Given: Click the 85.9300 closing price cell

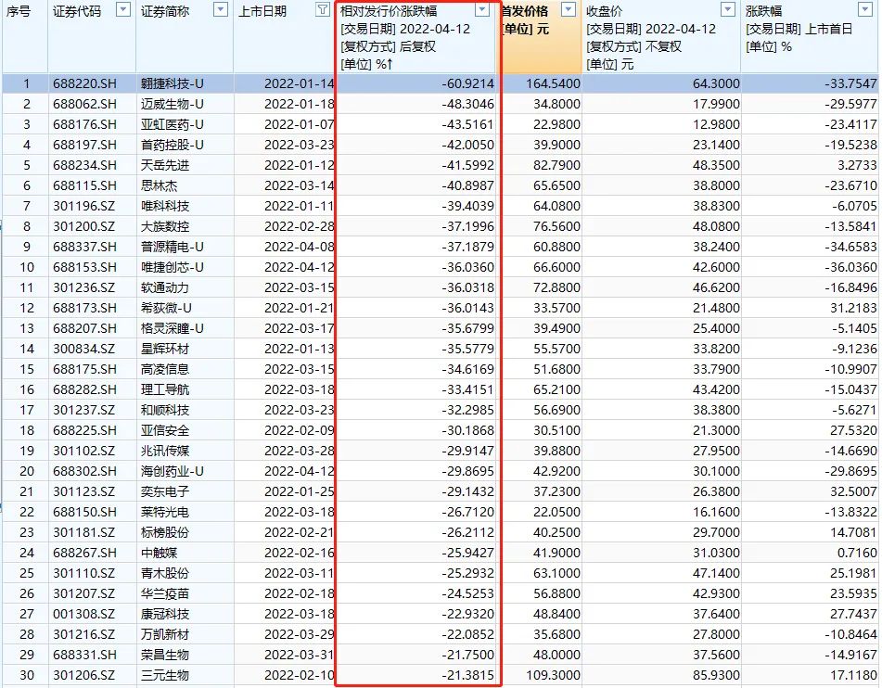Looking at the screenshot, I should tap(716, 675).
